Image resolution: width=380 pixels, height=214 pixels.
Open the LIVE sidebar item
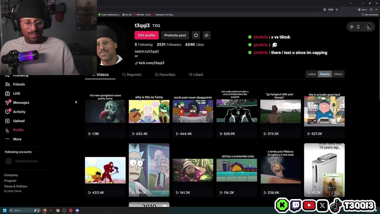click(x=12, y=93)
